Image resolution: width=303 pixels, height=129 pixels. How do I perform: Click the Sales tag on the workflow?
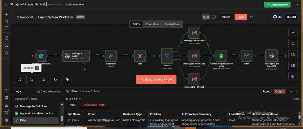[x=80, y=17]
